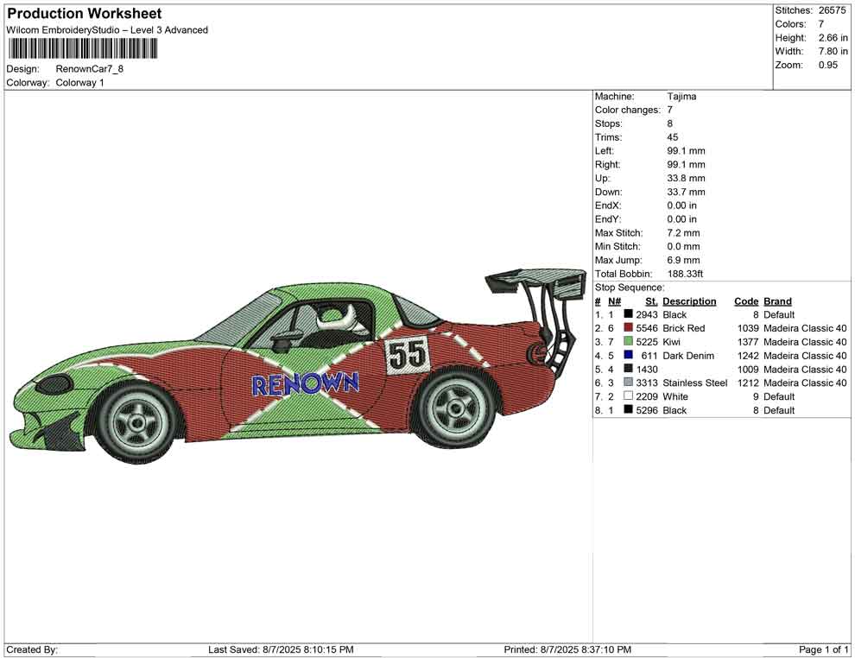The width and height of the screenshot is (855, 658).
Task: Click the Stop Sequence heading
Action: pos(630,288)
